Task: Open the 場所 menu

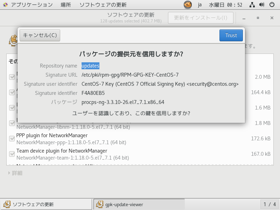Action: coord(66,5)
